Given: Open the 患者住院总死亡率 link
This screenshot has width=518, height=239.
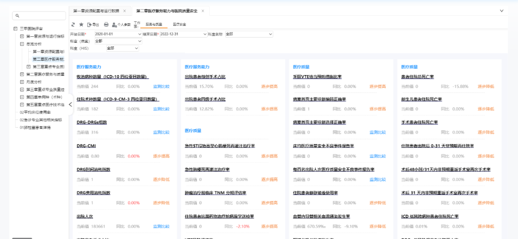Looking at the screenshot, I should click(x=418, y=76).
